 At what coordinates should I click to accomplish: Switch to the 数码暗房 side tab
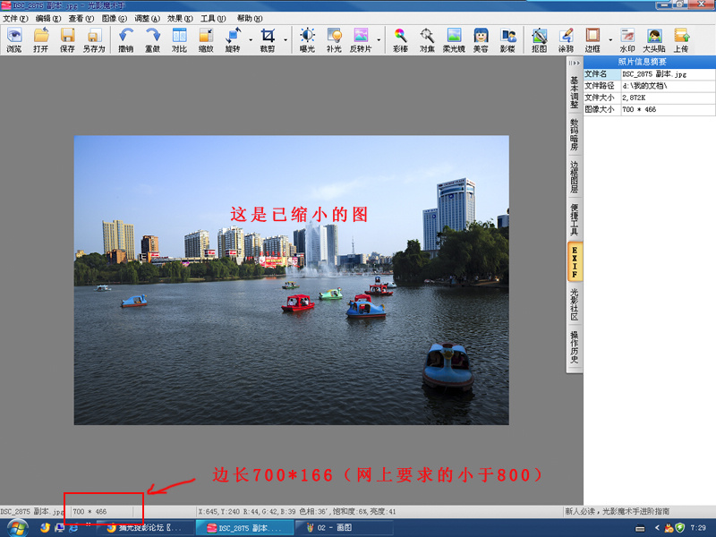click(x=575, y=133)
